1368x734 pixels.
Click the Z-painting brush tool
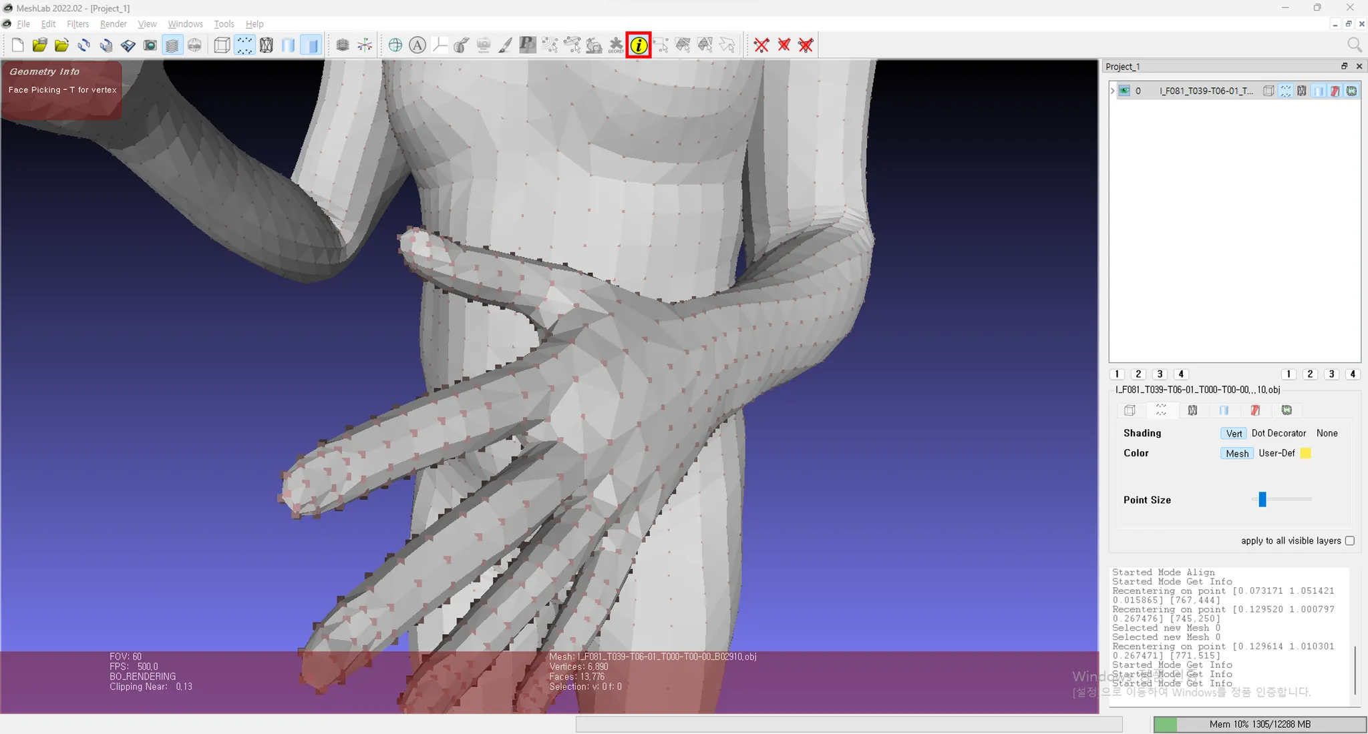pos(505,45)
